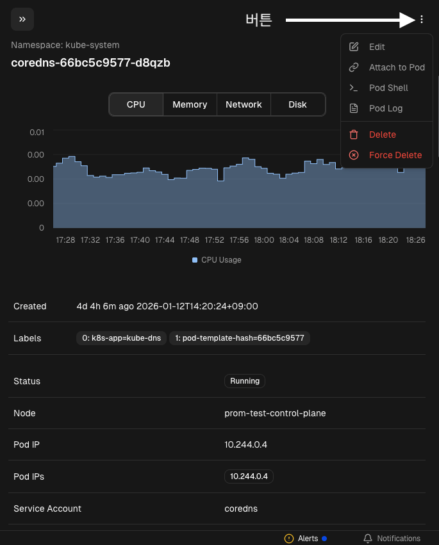Click the Force Delete circled-x icon
The height and width of the screenshot is (545, 439).
(x=353, y=155)
